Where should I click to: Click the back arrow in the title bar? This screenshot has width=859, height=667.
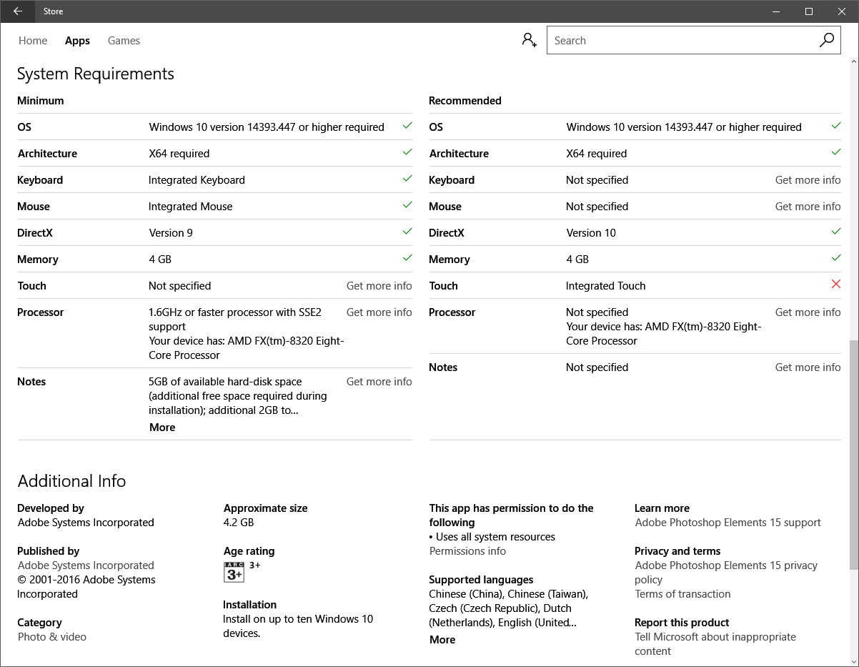18,11
